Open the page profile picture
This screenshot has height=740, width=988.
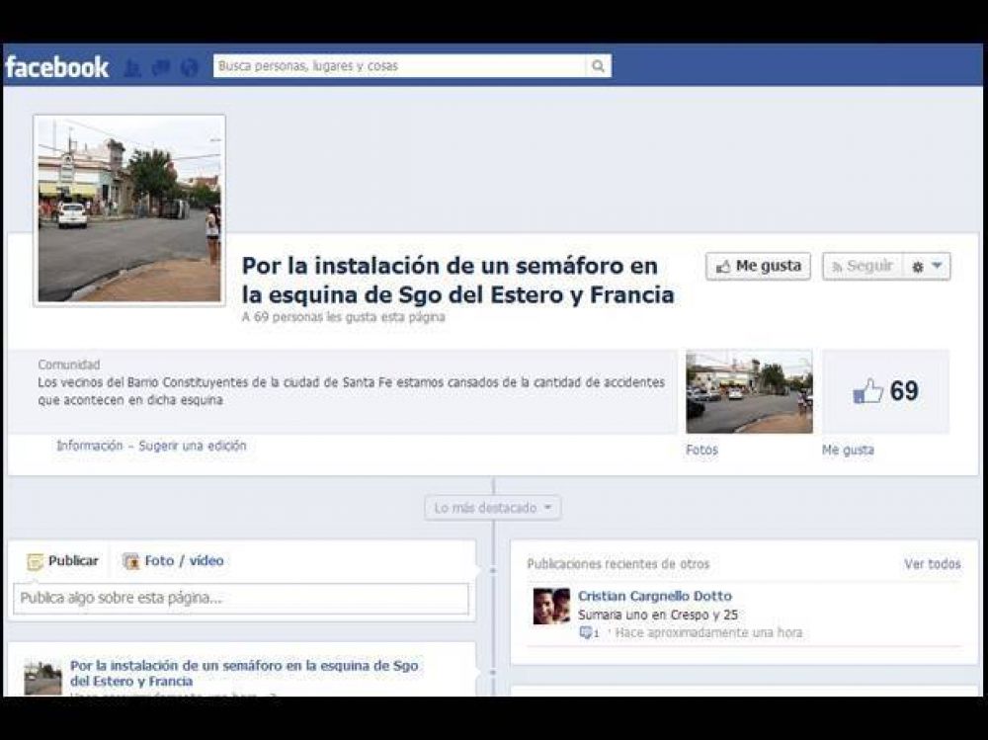[x=129, y=209]
